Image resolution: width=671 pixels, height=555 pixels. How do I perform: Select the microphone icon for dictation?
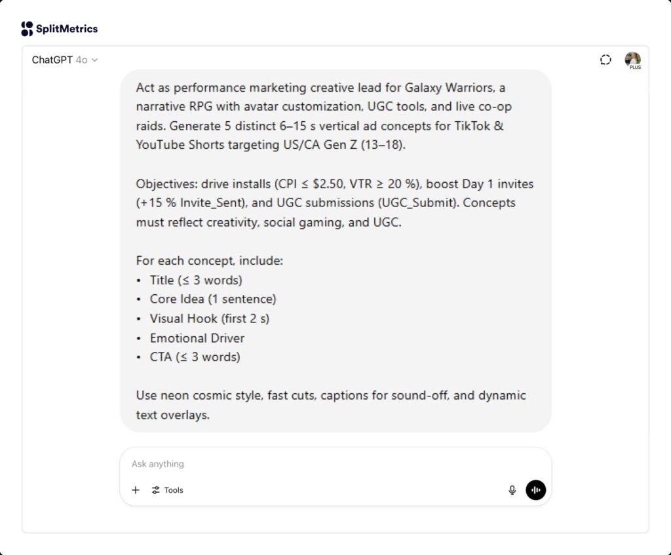pyautogui.click(x=512, y=489)
